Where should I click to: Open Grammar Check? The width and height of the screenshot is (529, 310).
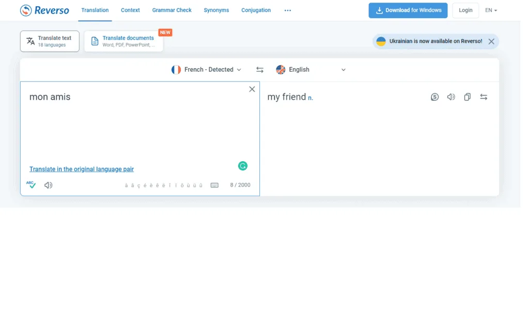click(x=172, y=10)
